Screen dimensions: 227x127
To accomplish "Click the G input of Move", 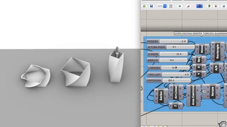I will point(197,47).
